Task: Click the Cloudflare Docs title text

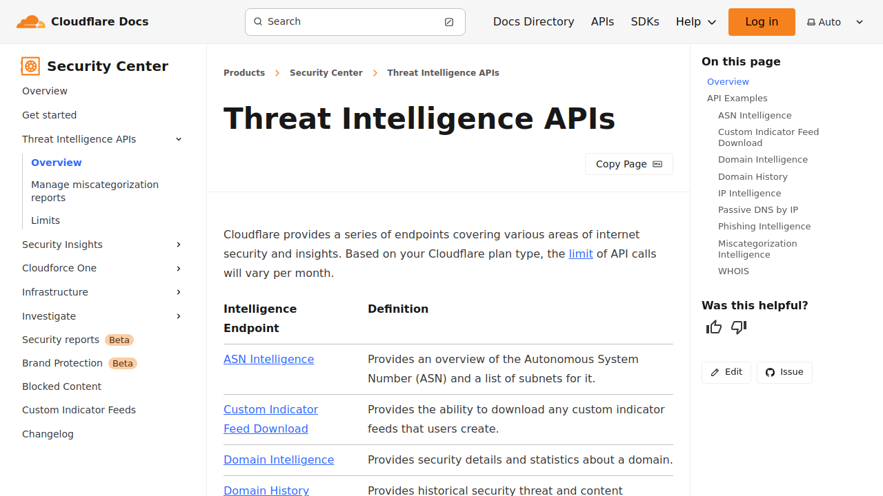Action: (x=99, y=21)
